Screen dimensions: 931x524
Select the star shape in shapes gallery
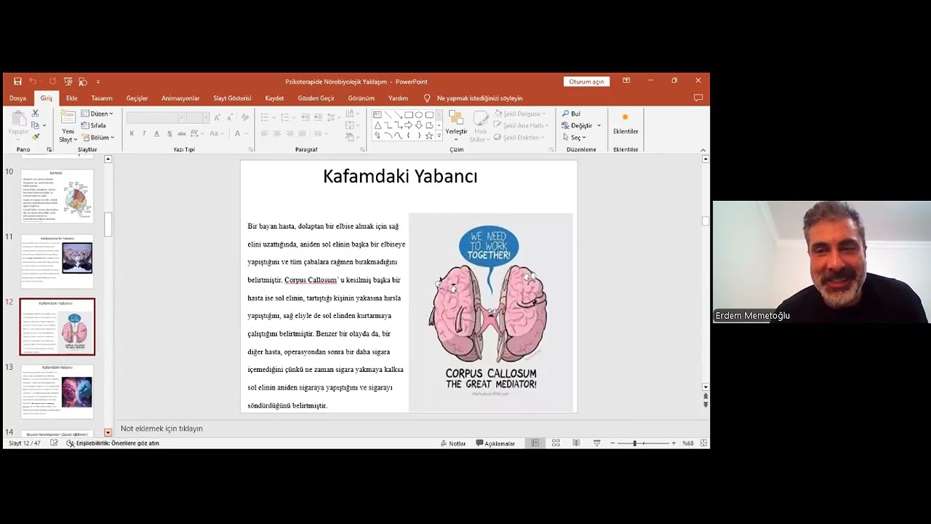(x=429, y=135)
